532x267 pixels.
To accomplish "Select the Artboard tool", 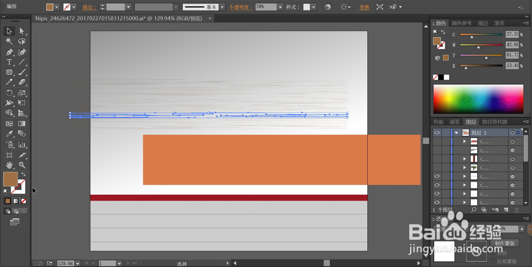I will (x=9, y=155).
